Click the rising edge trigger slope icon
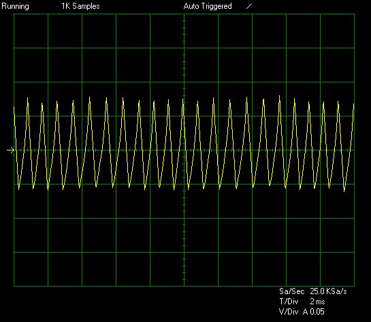Viewport: 371px width, 322px height. coord(249,6)
